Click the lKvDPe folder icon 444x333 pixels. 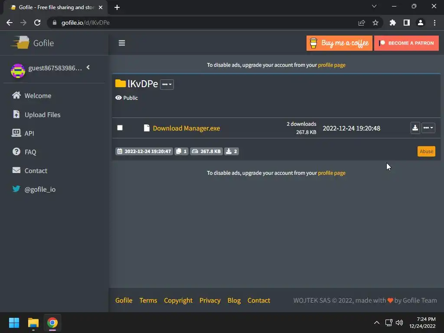[121, 83]
